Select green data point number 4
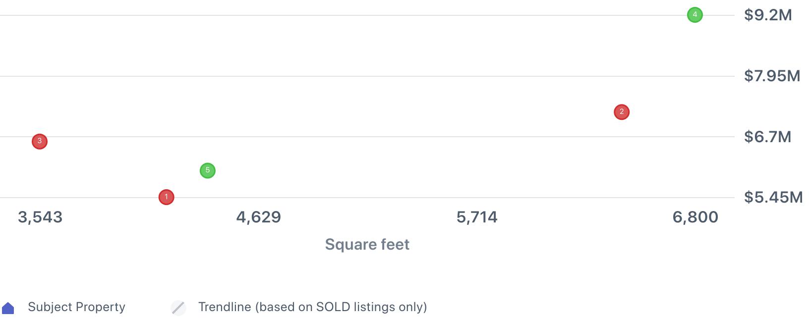809x322 pixels. pos(694,15)
